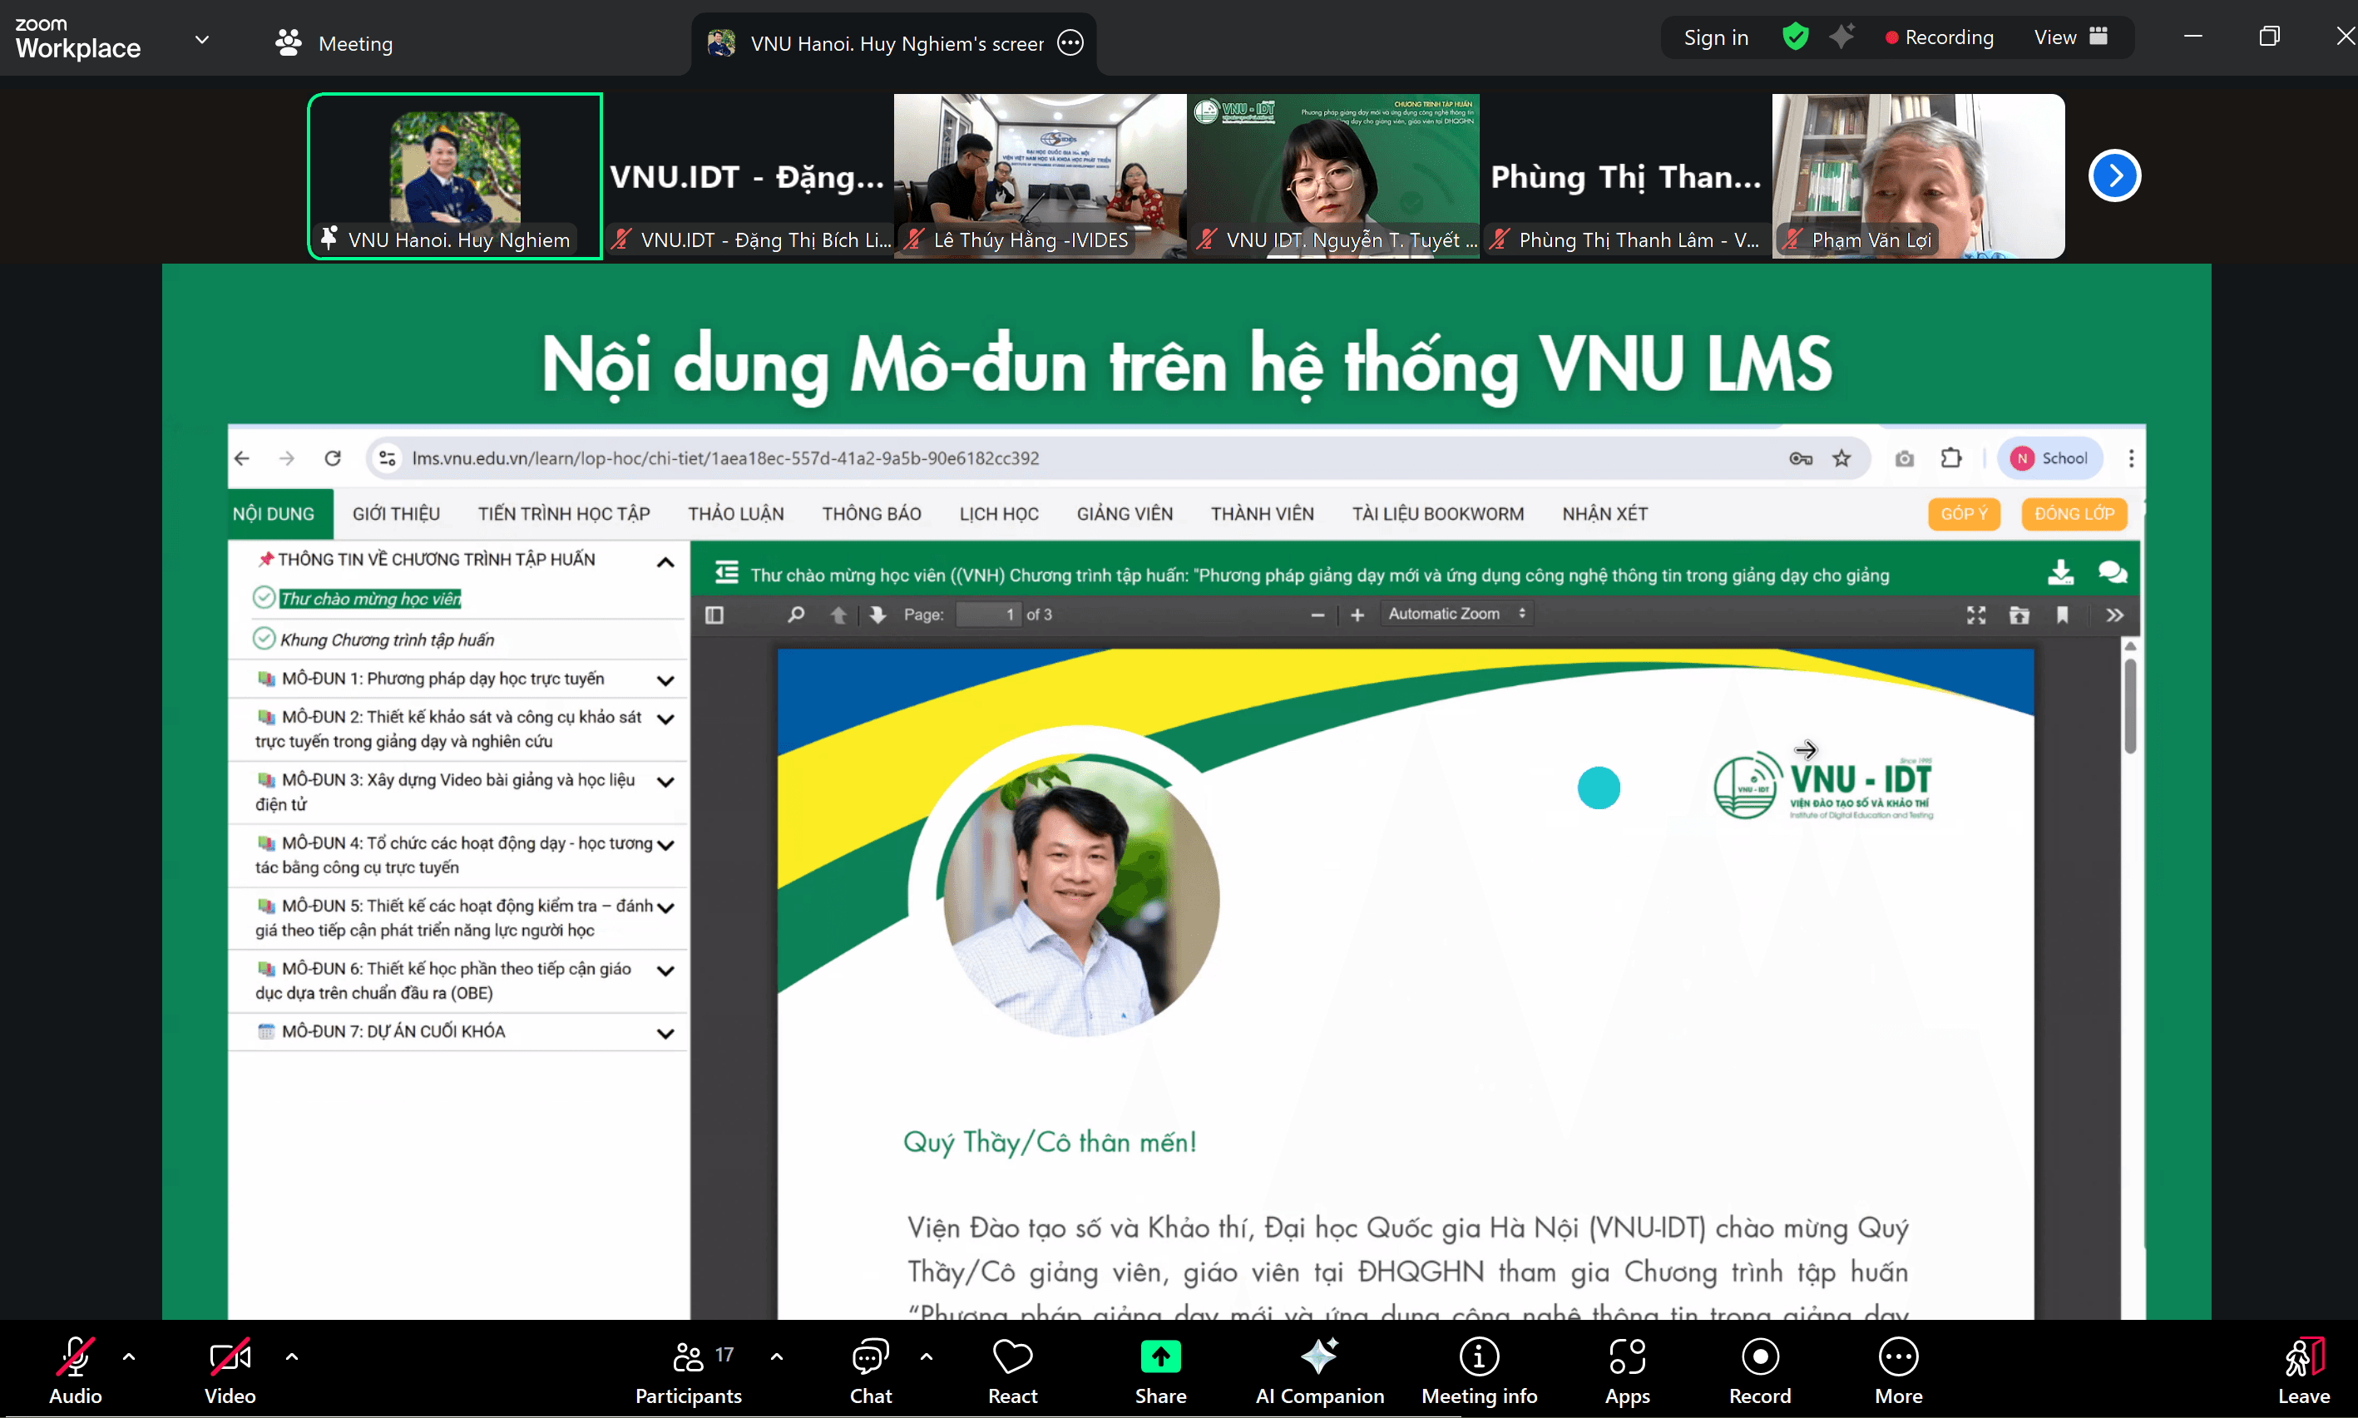Image resolution: width=2358 pixels, height=1418 pixels.
Task: Bookmark page with the star icon
Action: pyautogui.click(x=1841, y=458)
